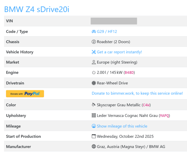Viewport: 187px width, 155px height.
Task: Click the wheel icon beside Rear-Wheel Drive
Action: click(94, 83)
